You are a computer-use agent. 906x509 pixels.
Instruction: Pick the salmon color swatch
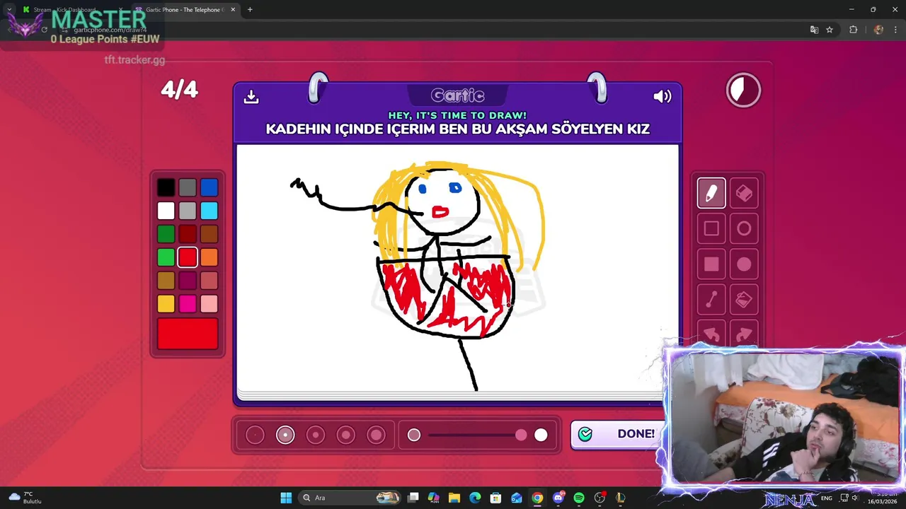click(209, 281)
